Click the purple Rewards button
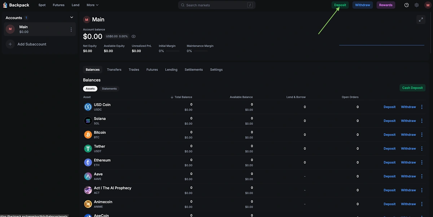 click(386, 5)
